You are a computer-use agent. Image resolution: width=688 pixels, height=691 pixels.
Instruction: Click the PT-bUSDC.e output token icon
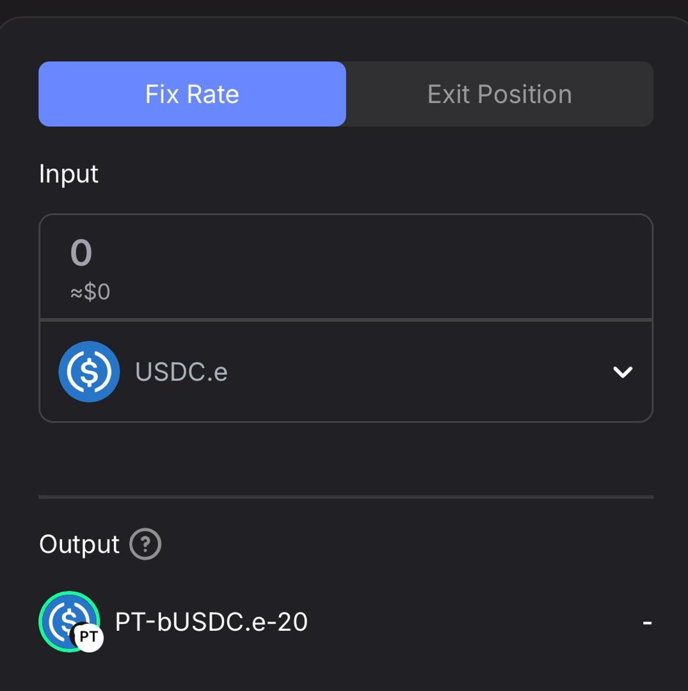[67, 619]
